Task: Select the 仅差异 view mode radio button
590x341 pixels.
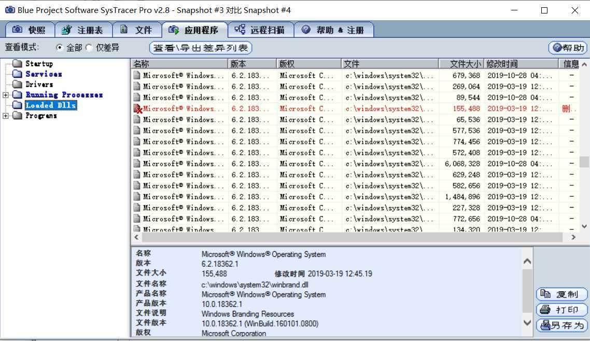Action: point(89,47)
